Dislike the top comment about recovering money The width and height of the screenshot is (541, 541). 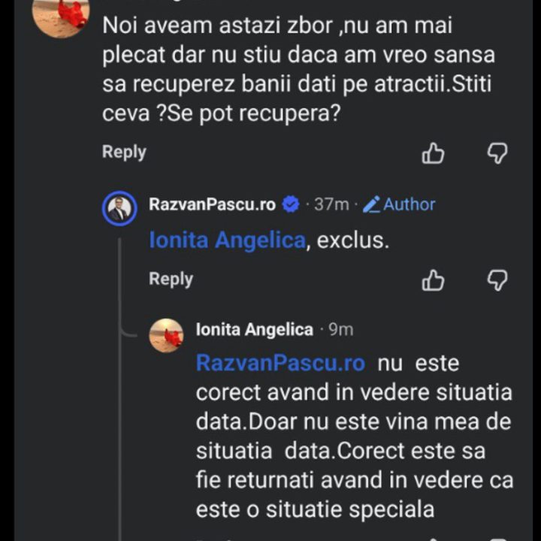497,154
